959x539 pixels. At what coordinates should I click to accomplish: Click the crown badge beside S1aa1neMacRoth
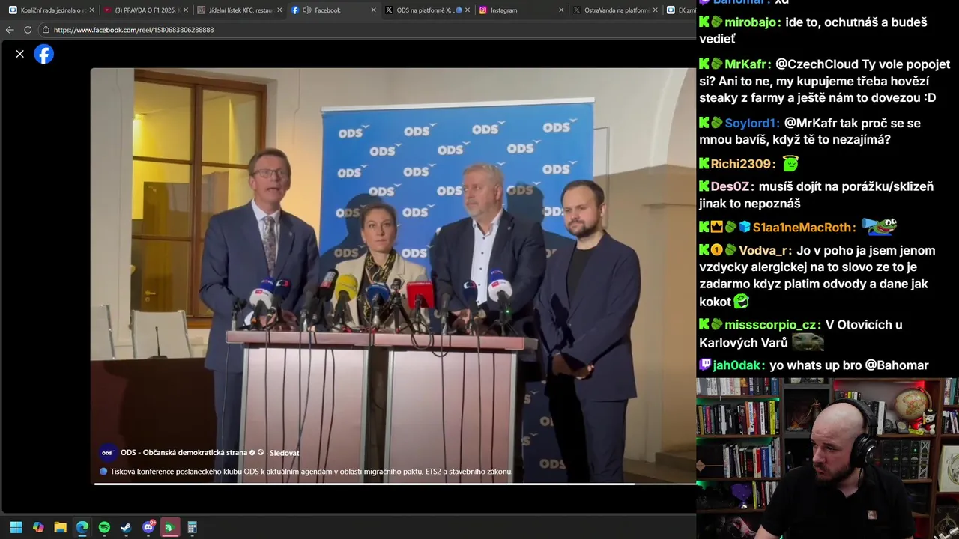[x=718, y=227]
